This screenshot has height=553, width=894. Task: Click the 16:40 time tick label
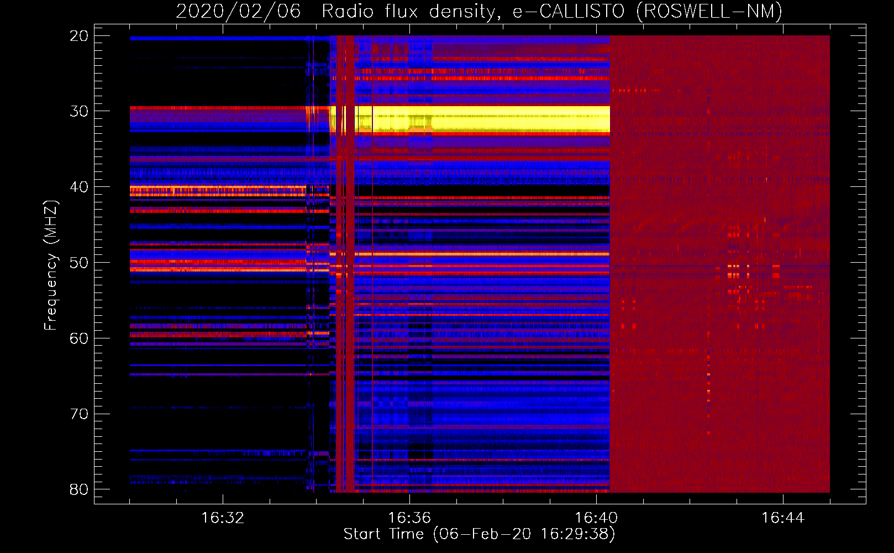tap(596, 518)
